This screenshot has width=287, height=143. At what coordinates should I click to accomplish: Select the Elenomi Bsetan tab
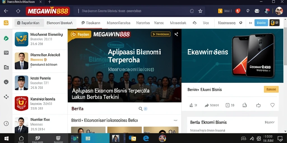(x=60, y=23)
